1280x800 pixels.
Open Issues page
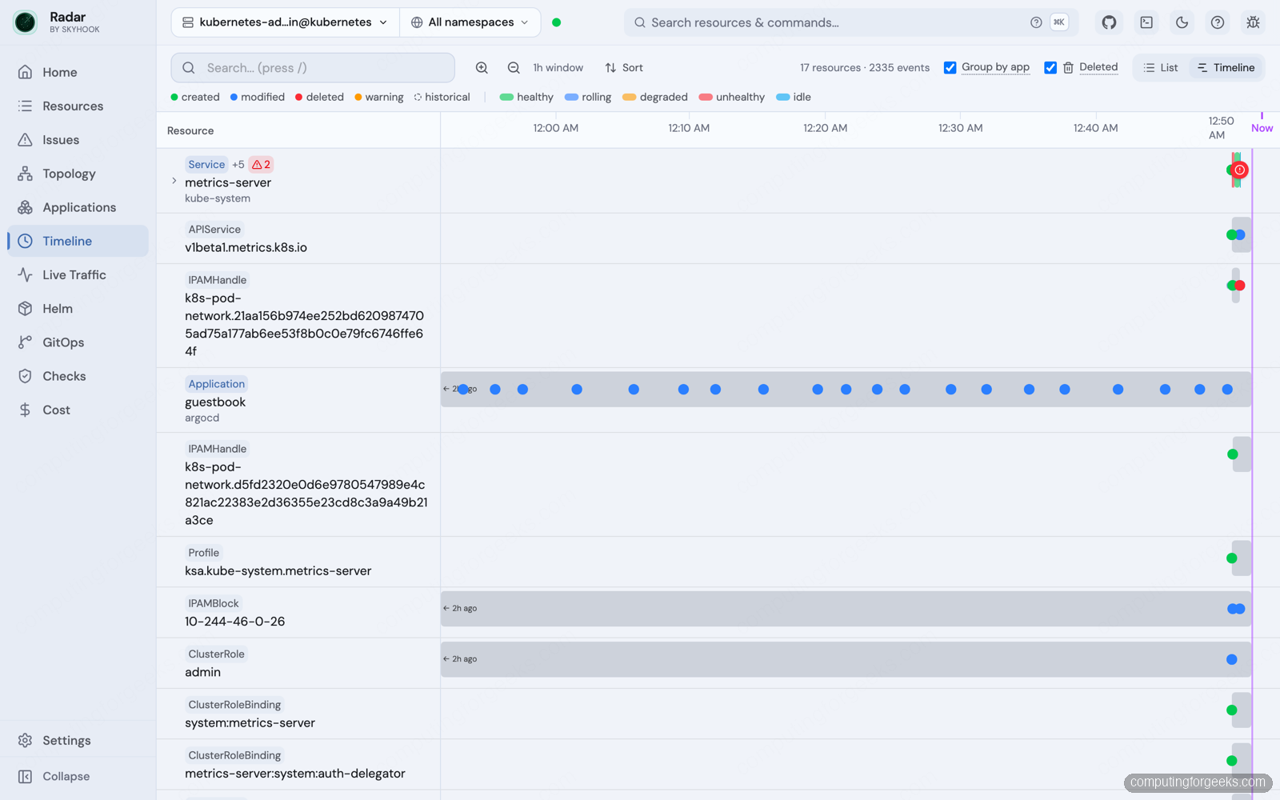78,140
